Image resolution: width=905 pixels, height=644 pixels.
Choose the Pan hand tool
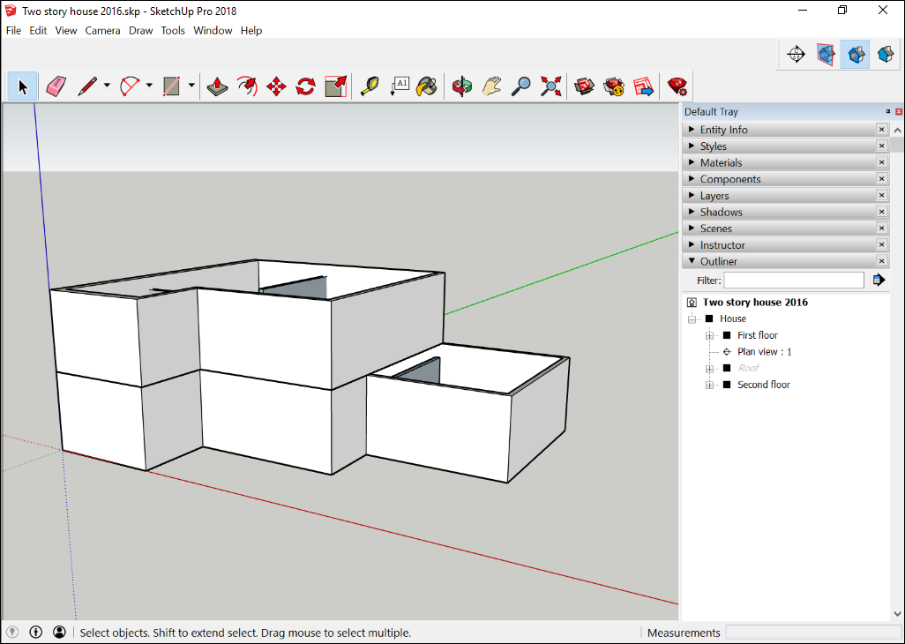(x=491, y=86)
